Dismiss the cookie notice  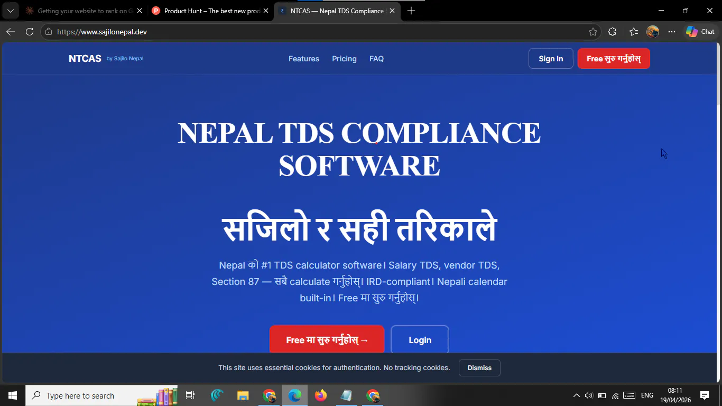479,368
